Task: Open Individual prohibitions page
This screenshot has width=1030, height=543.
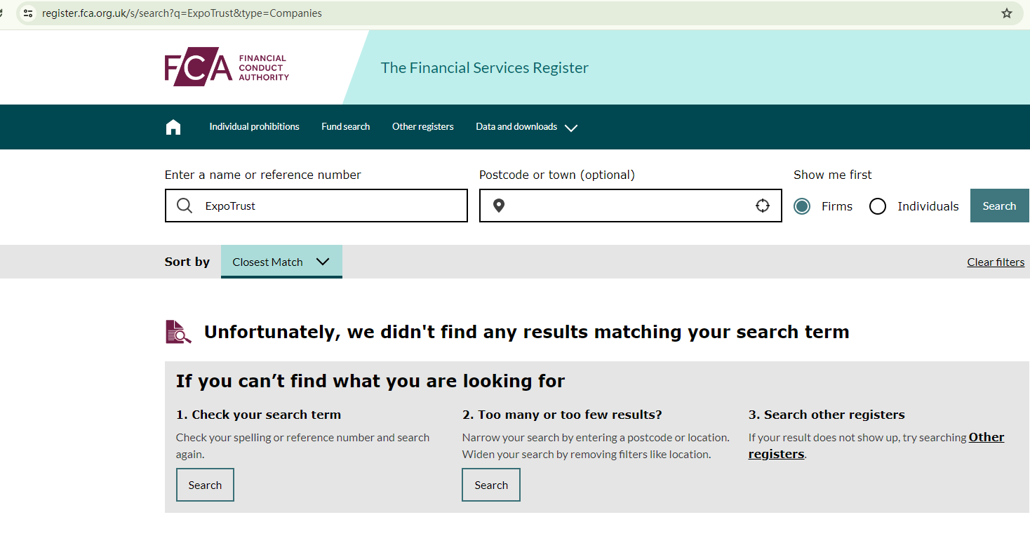Action: tap(254, 127)
